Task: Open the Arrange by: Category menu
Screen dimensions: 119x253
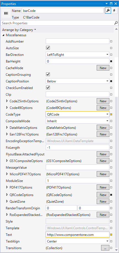Action: coord(19,30)
